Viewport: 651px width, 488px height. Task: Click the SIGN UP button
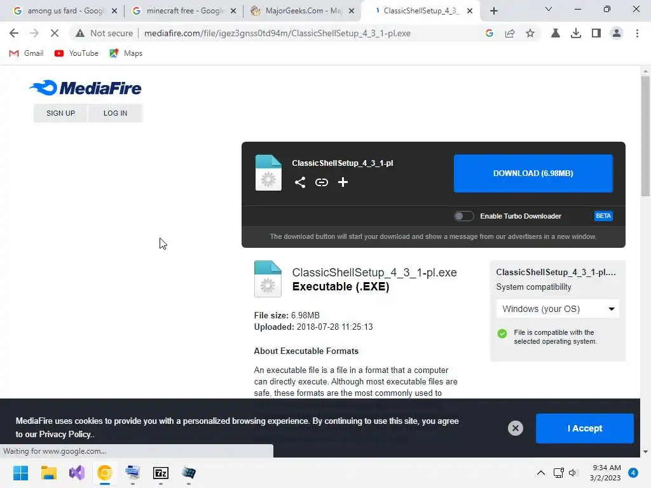pyautogui.click(x=60, y=113)
